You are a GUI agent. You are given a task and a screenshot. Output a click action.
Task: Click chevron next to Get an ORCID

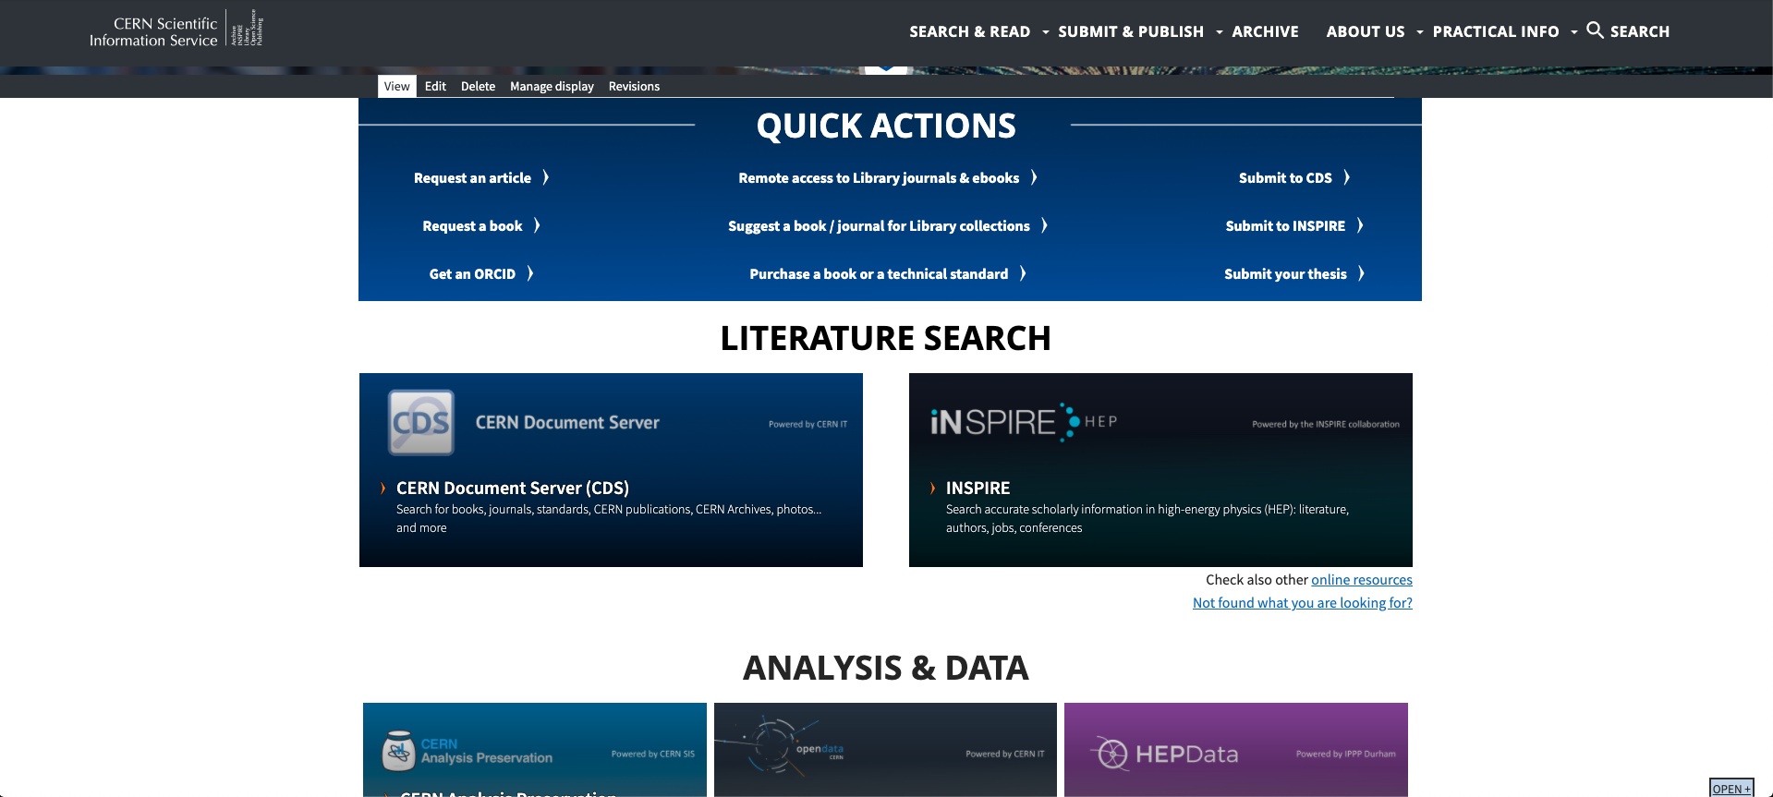(530, 273)
